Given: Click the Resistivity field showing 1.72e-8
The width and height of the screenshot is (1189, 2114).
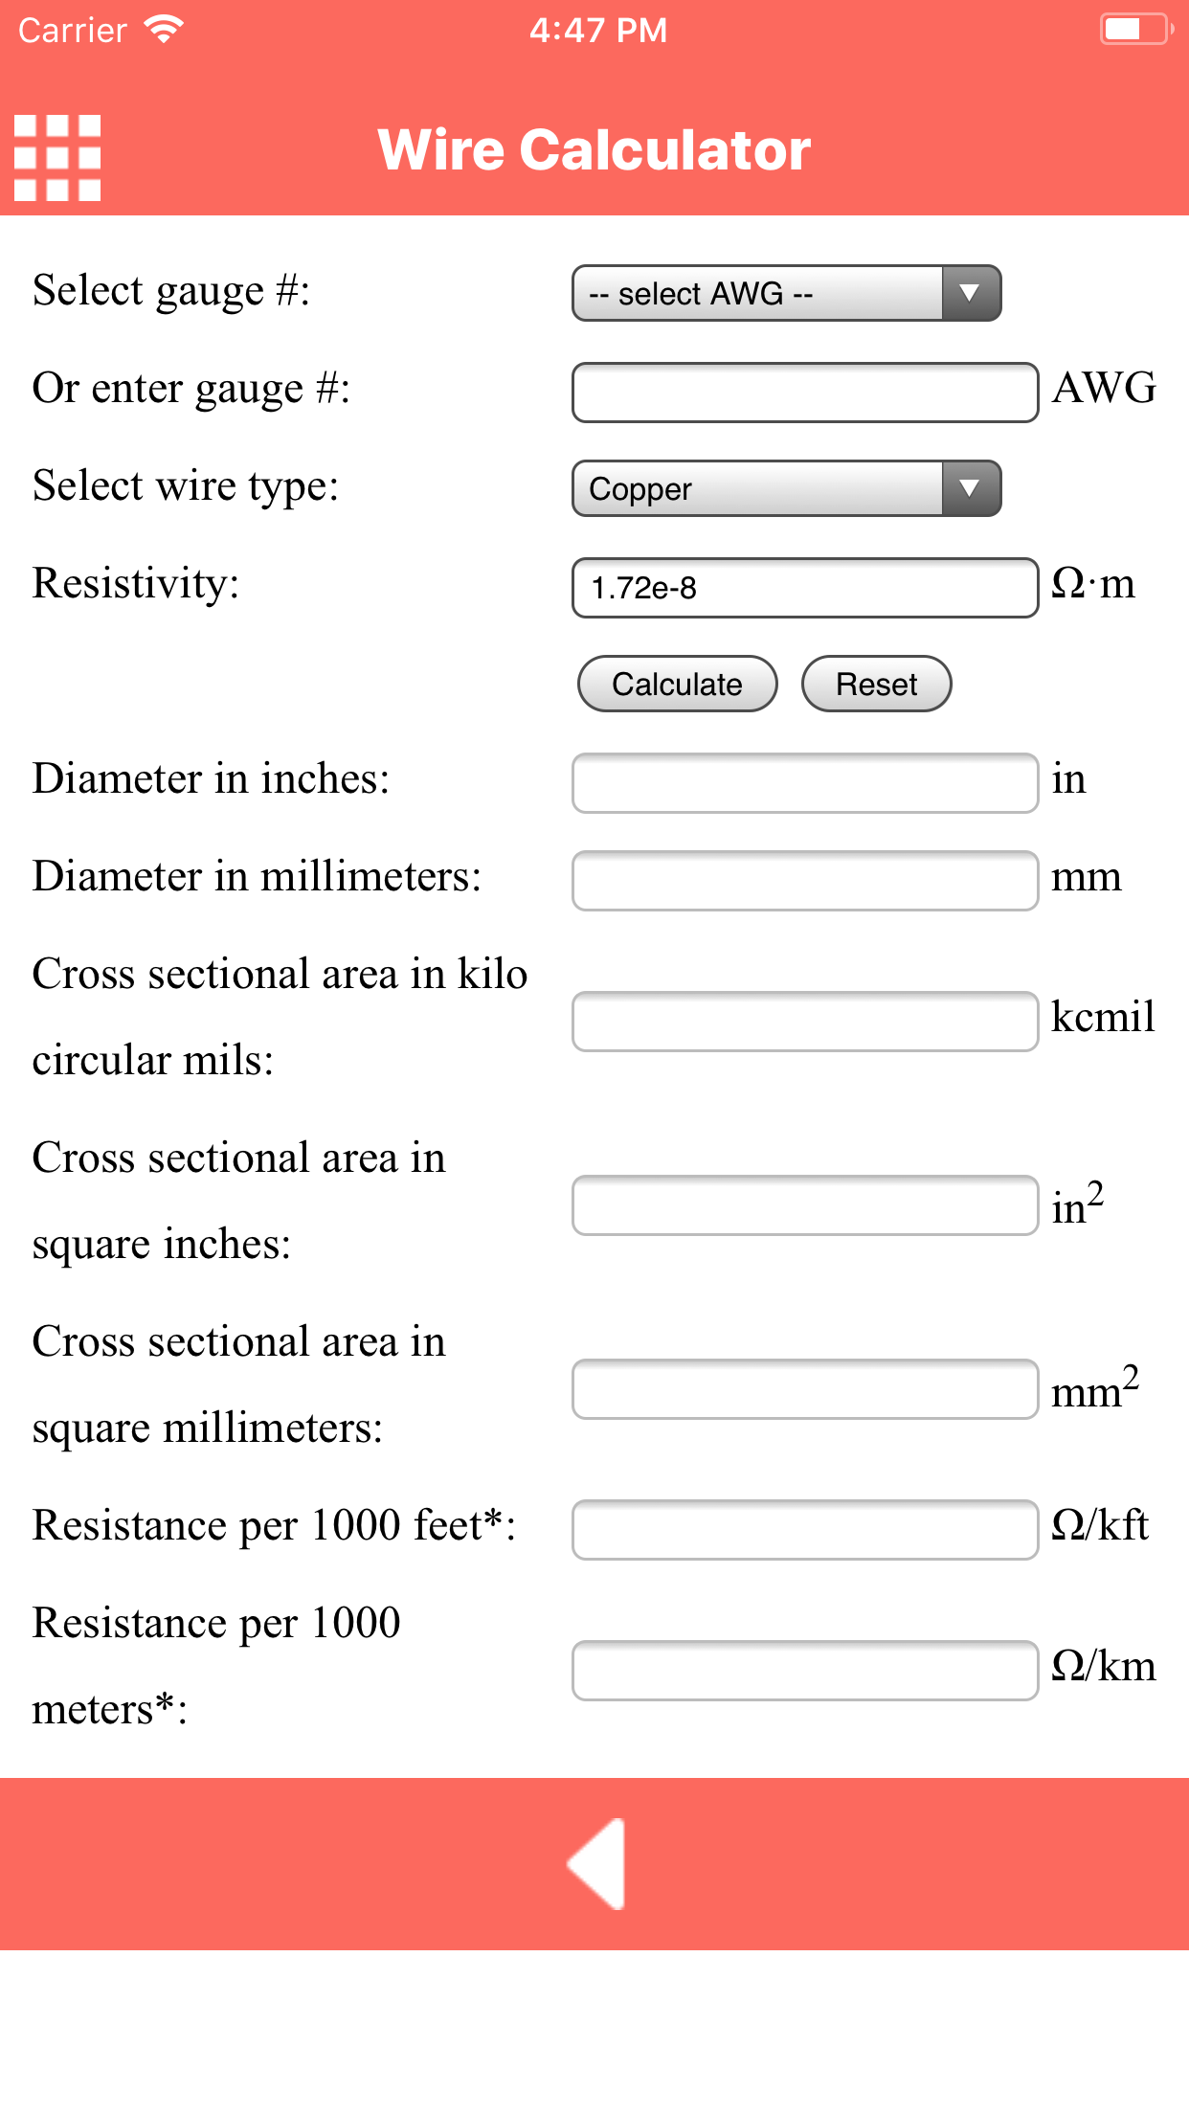Looking at the screenshot, I should coord(804,588).
